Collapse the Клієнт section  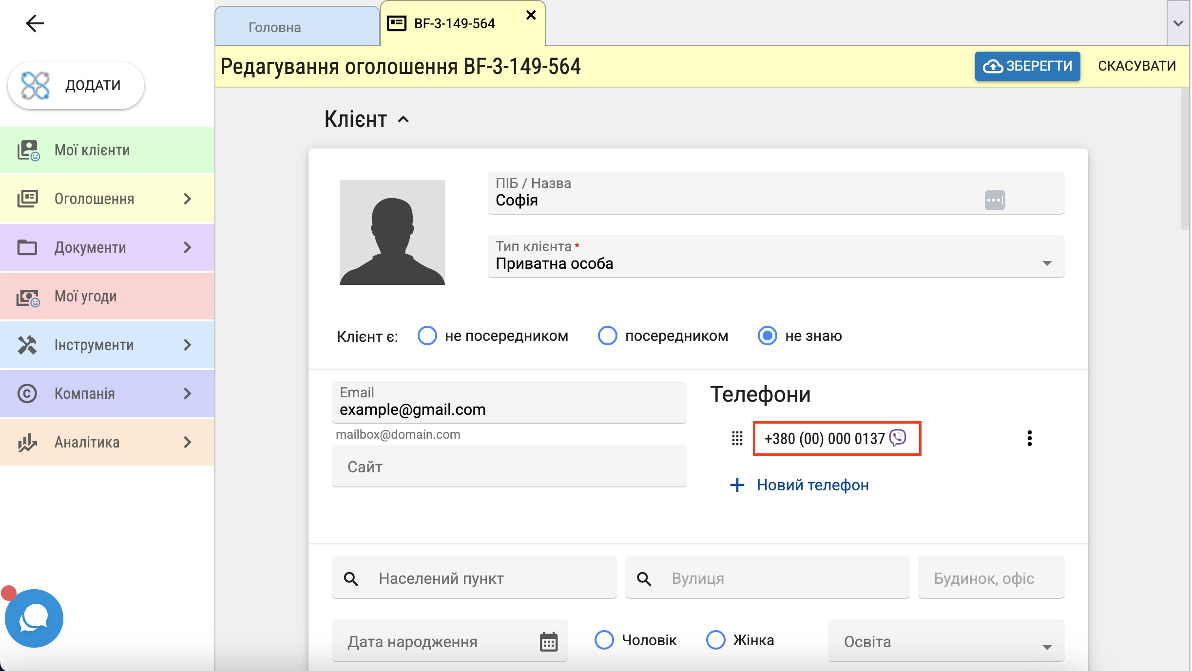[x=404, y=119]
